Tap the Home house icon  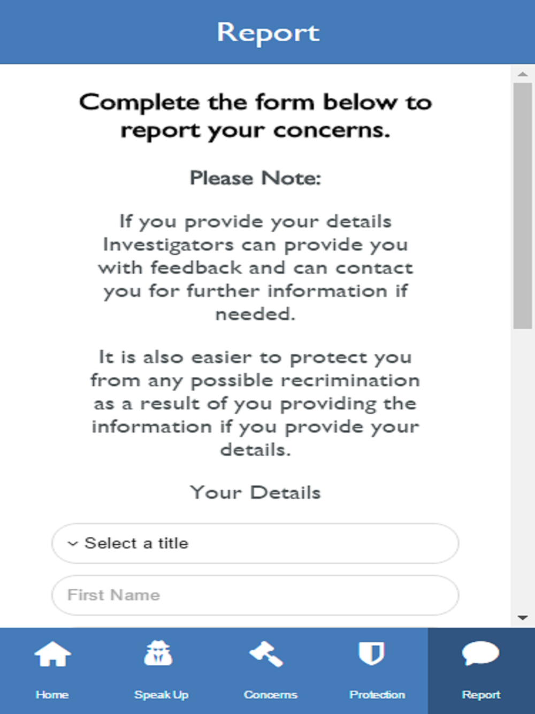(x=52, y=654)
